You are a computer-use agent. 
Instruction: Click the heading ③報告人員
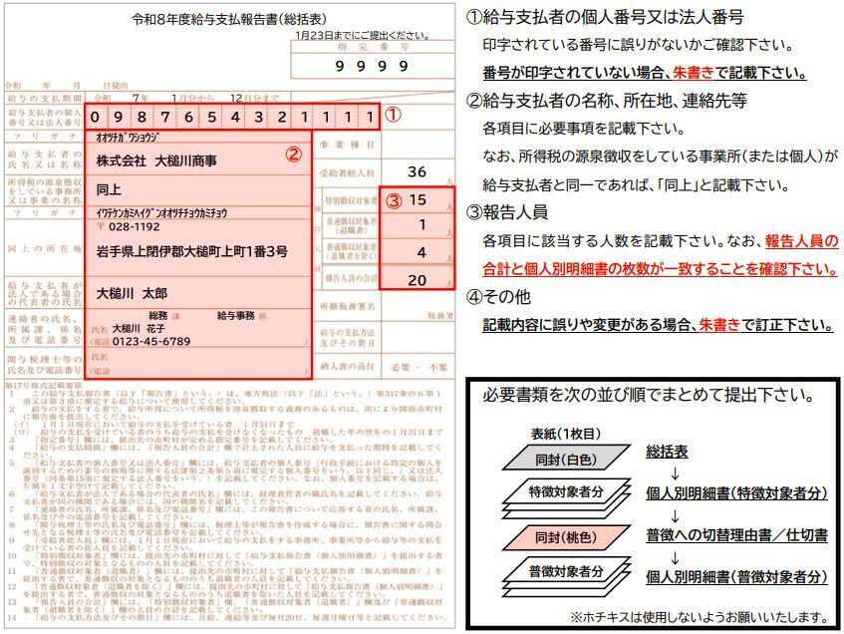pos(507,212)
